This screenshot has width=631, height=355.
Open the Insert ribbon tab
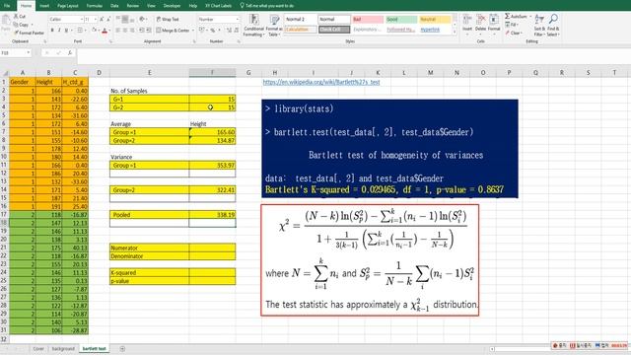point(44,6)
